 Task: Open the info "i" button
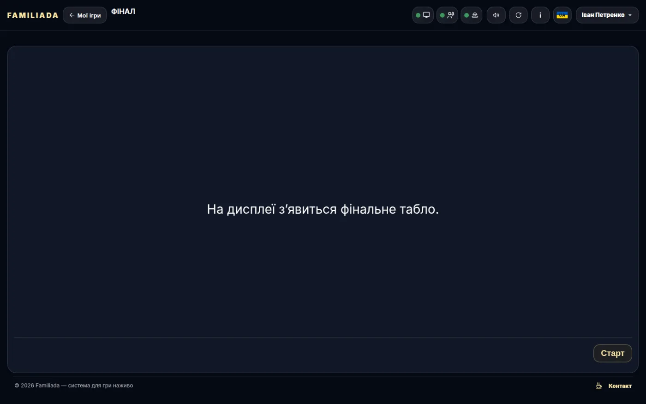(540, 15)
